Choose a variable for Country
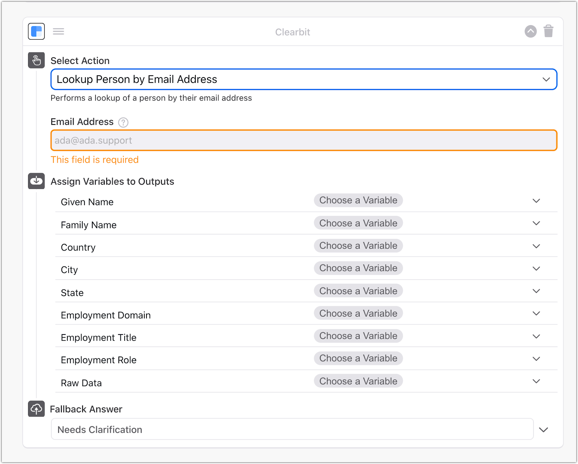The width and height of the screenshot is (578, 464). coord(358,246)
